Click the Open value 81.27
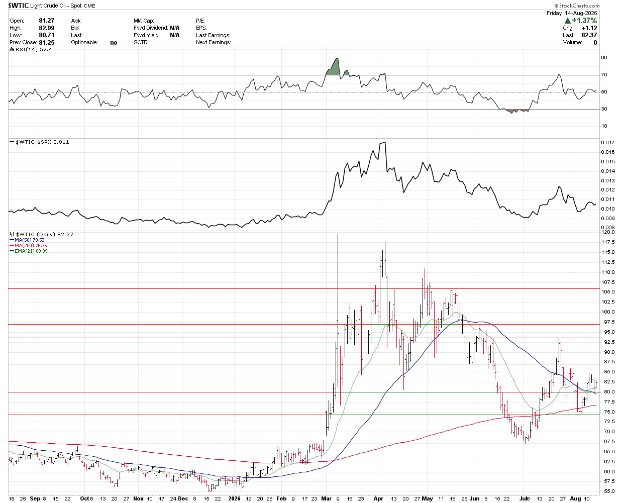 pos(47,21)
